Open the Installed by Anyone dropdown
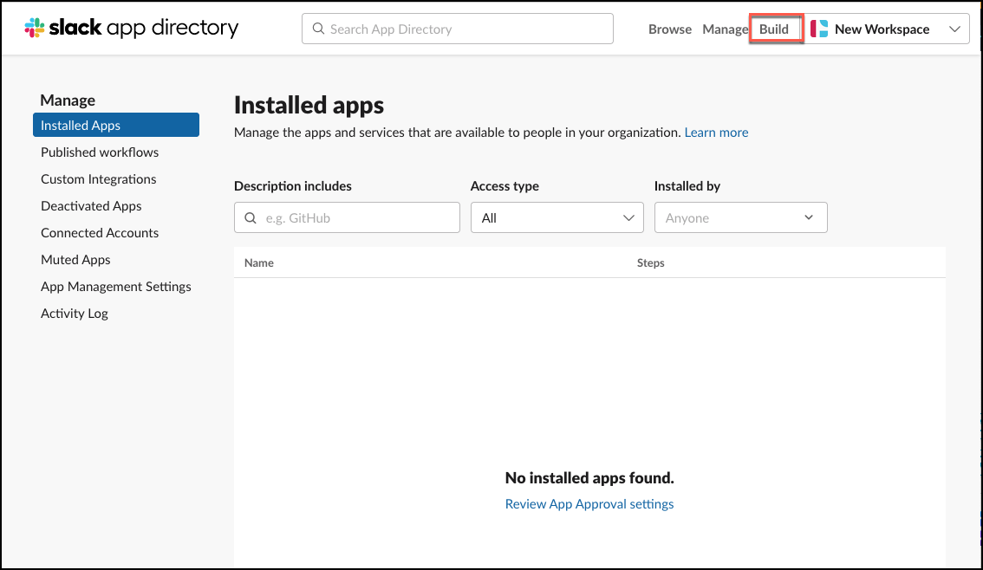Image resolution: width=983 pixels, height=570 pixels. (740, 217)
